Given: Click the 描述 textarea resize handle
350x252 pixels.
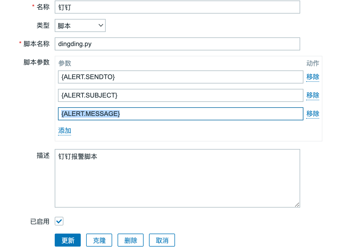Looking at the screenshot, I should pyautogui.click(x=297, y=205).
